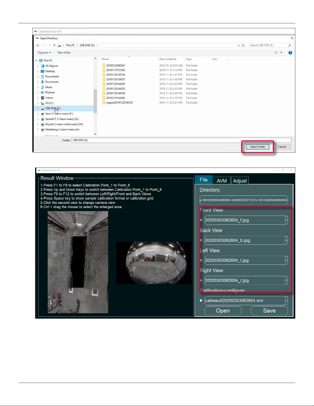Image resolution: width=314 pixels, height=406 pixels.
Task: Open the recent locations chevron beside the forward arrow
Action: (49, 45)
